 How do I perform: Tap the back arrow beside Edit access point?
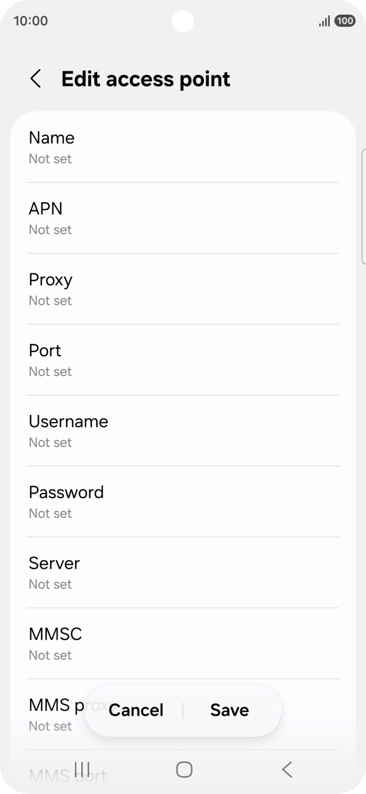[36, 79]
